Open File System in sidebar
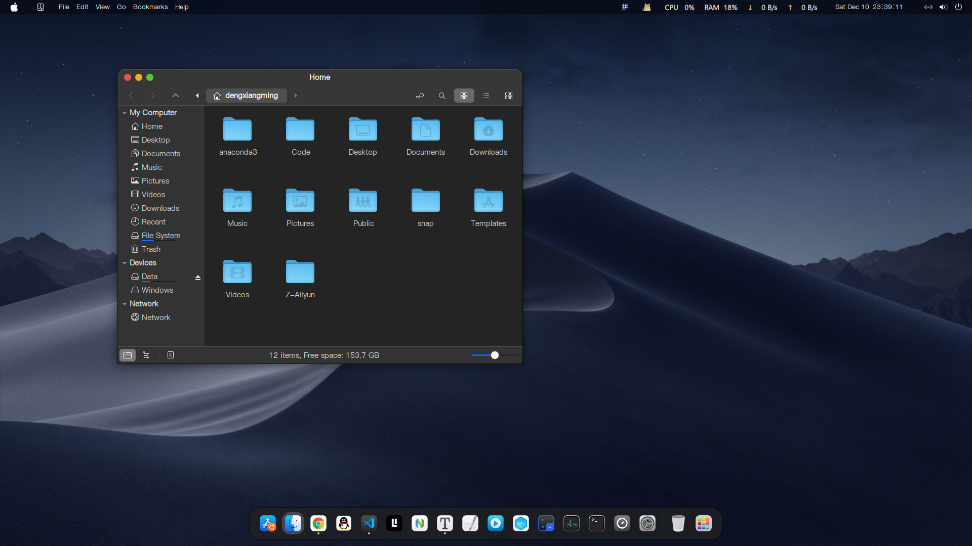 [x=160, y=236]
